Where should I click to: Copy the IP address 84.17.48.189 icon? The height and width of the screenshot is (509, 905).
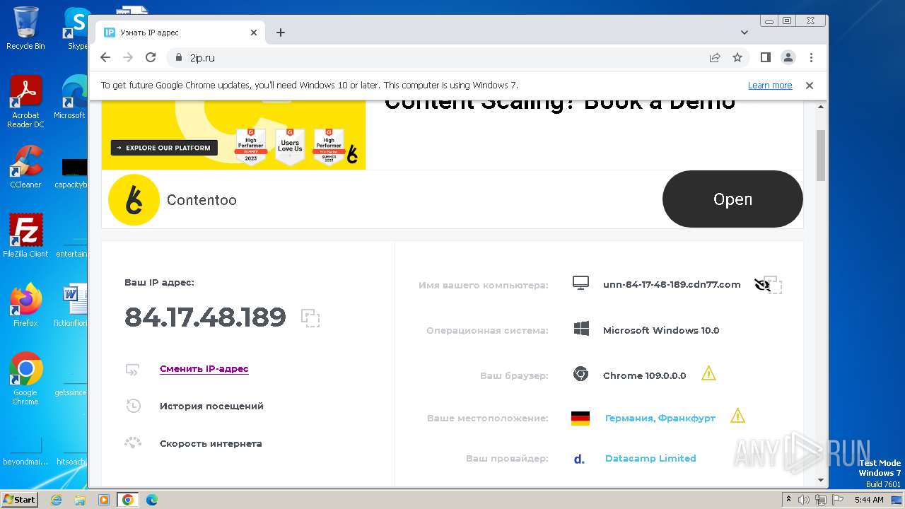(x=310, y=318)
